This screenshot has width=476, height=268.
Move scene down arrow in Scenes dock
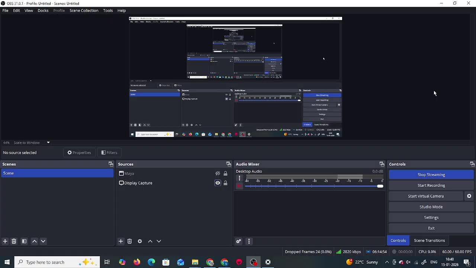[x=43, y=241]
